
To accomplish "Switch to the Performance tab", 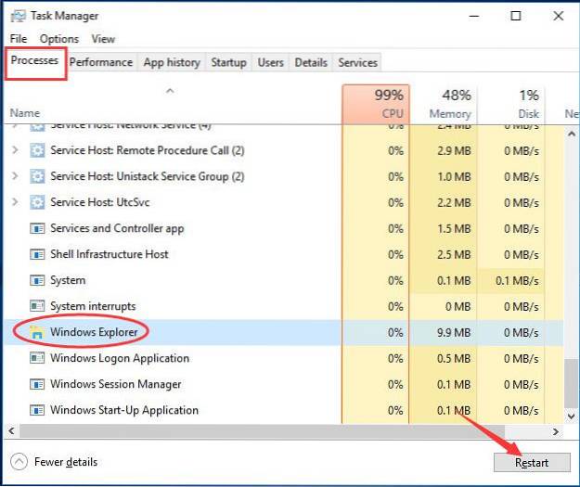I will coord(101,62).
